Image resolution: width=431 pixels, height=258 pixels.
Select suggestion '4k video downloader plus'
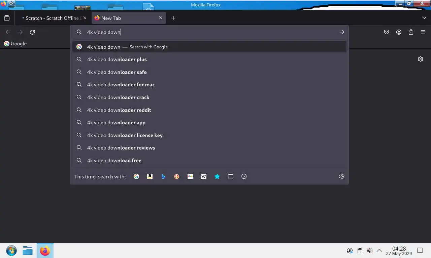pos(209,59)
